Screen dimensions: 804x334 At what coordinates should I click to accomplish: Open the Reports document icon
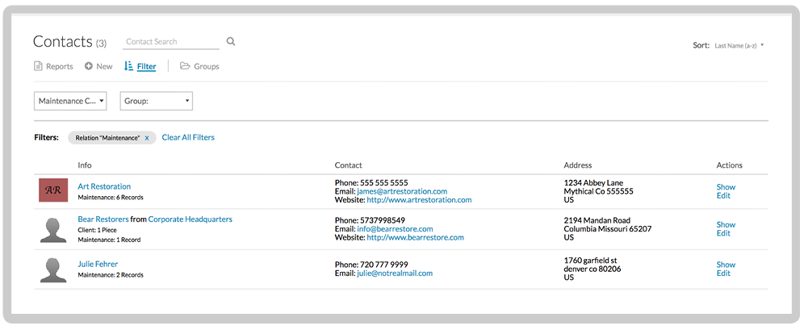tap(38, 66)
